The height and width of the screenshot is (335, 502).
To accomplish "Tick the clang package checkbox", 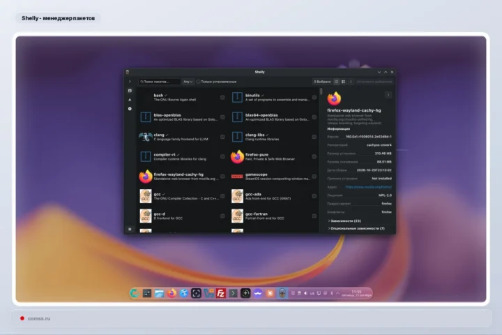I will coord(222,137).
